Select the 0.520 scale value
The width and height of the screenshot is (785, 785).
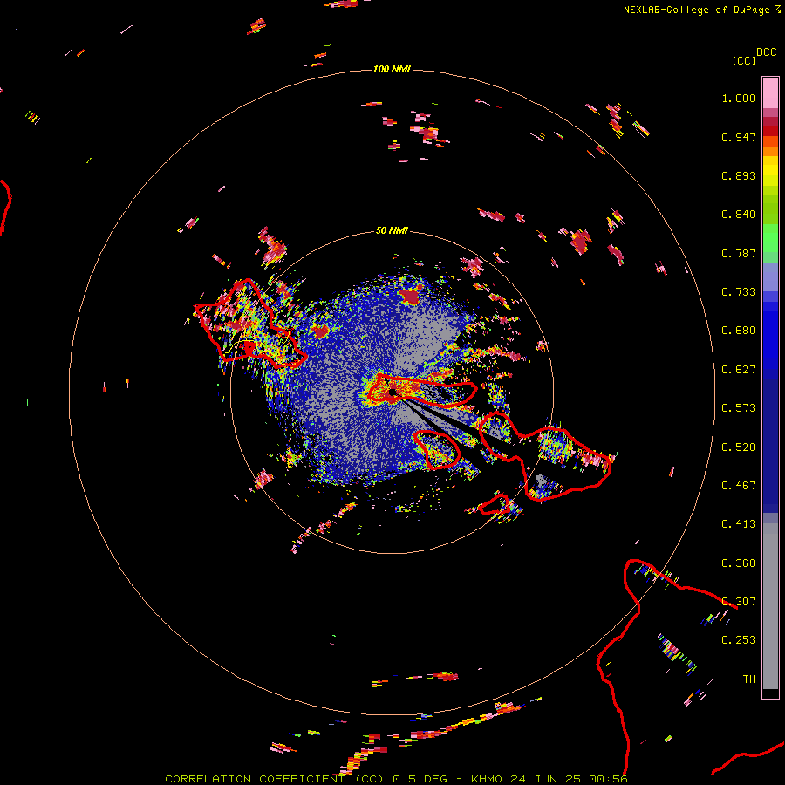pos(739,447)
